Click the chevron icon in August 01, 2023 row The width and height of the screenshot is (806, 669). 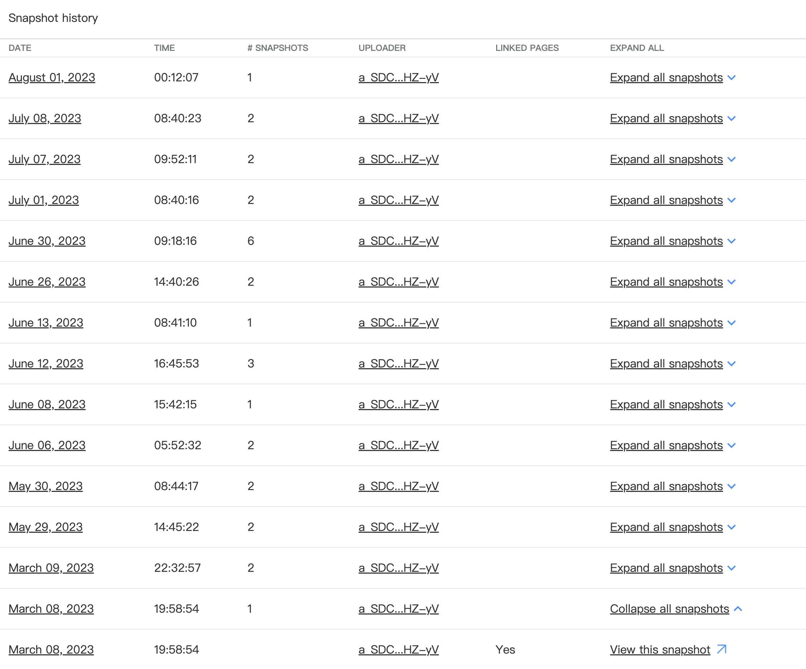[731, 77]
